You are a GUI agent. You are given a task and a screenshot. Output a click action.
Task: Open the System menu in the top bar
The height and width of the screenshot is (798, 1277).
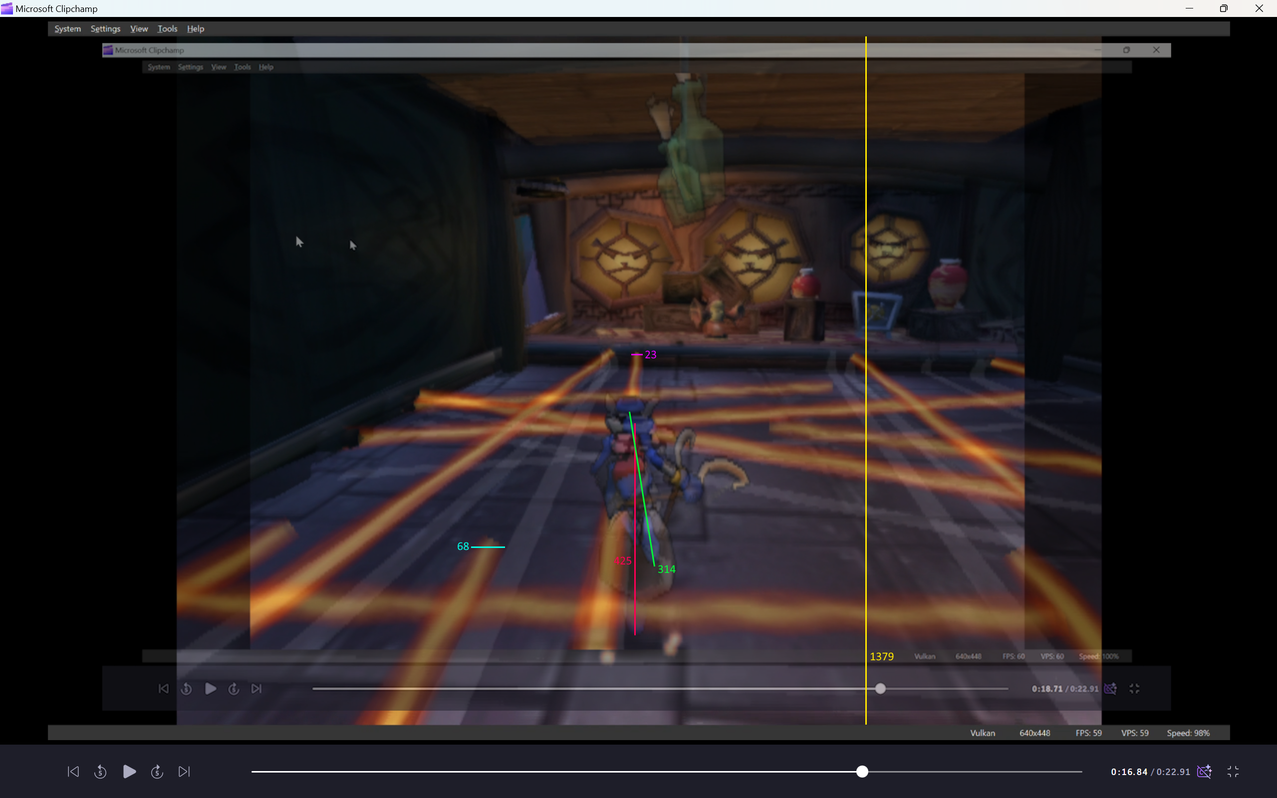(x=67, y=28)
